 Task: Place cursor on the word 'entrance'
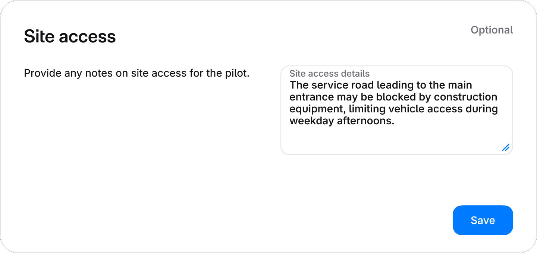click(x=312, y=97)
